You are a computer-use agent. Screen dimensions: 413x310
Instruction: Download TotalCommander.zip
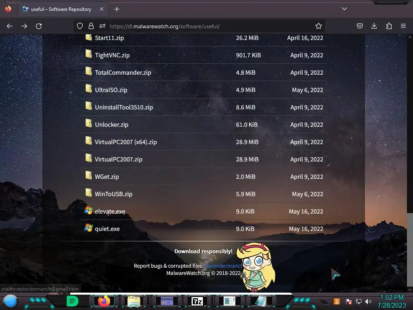(x=123, y=73)
